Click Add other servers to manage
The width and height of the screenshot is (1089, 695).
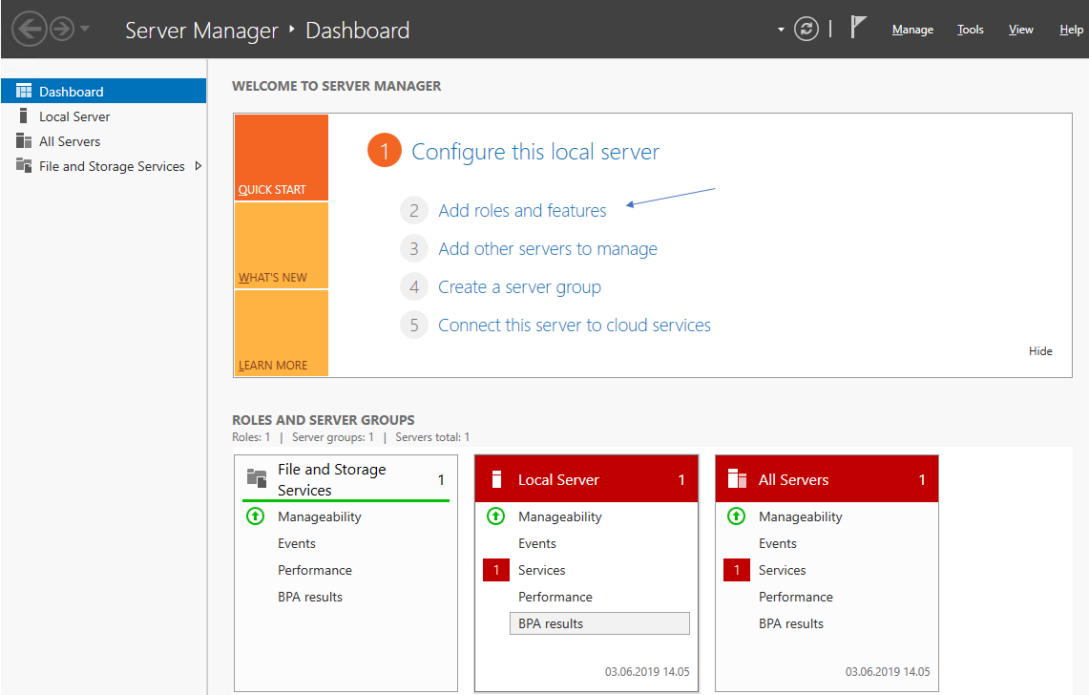[x=547, y=249]
